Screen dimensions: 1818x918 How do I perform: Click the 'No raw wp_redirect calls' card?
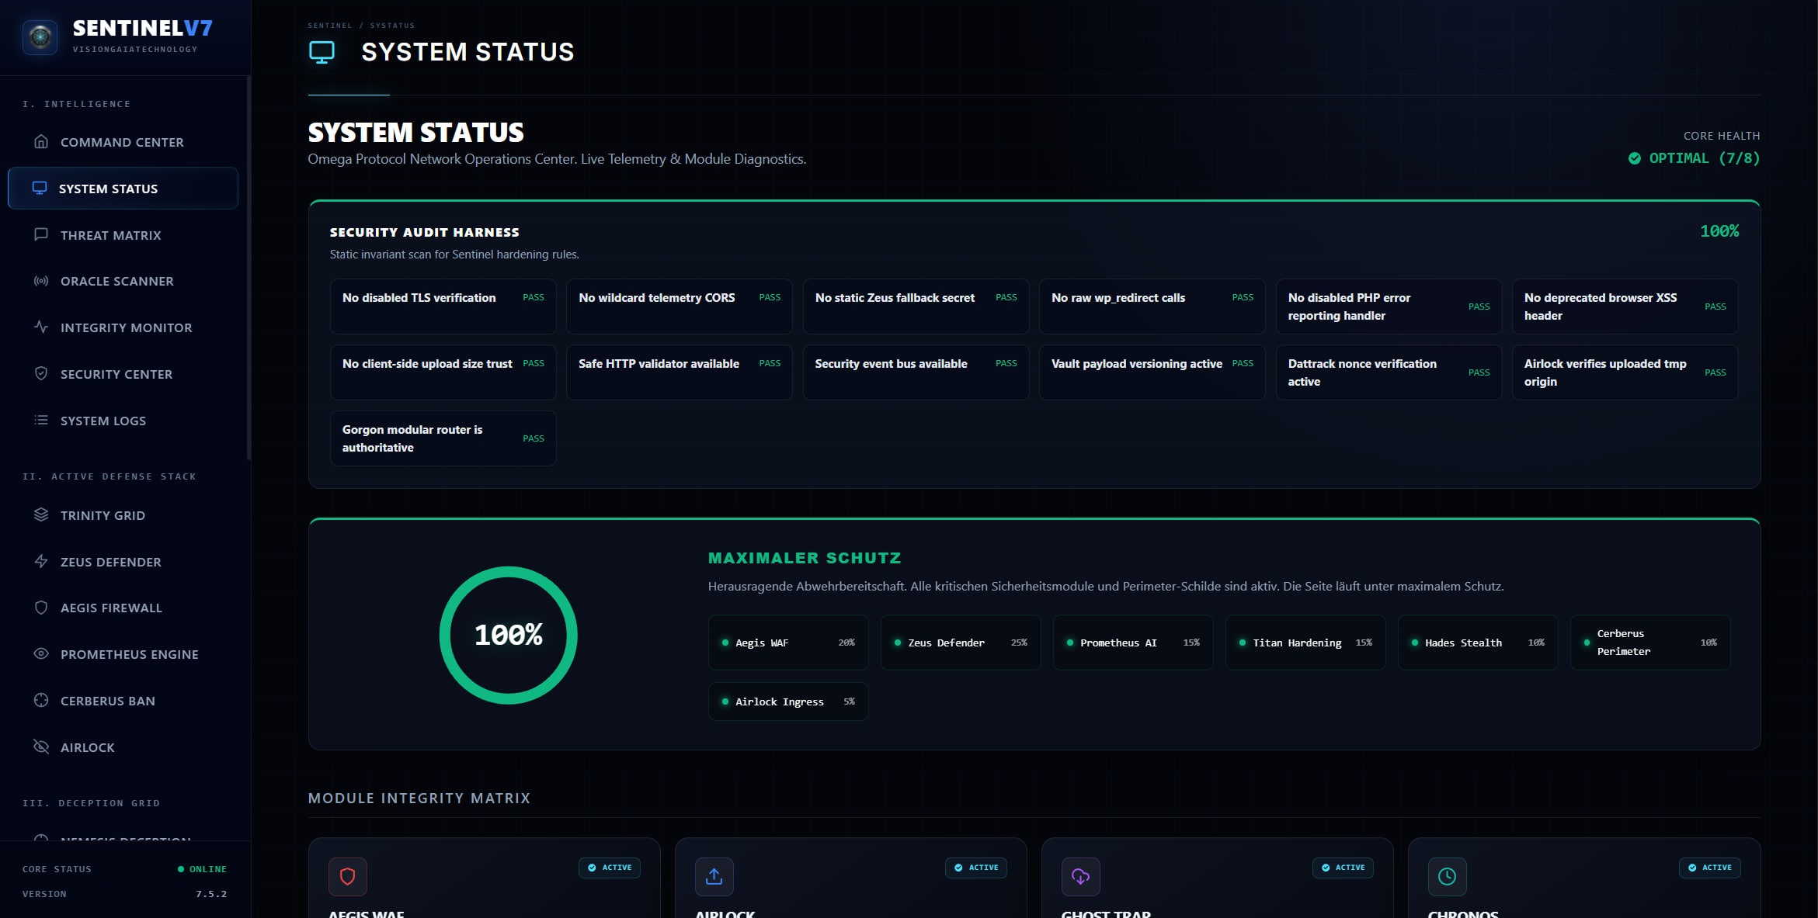(1152, 307)
